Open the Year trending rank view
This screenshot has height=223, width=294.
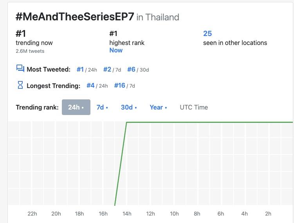158,107
